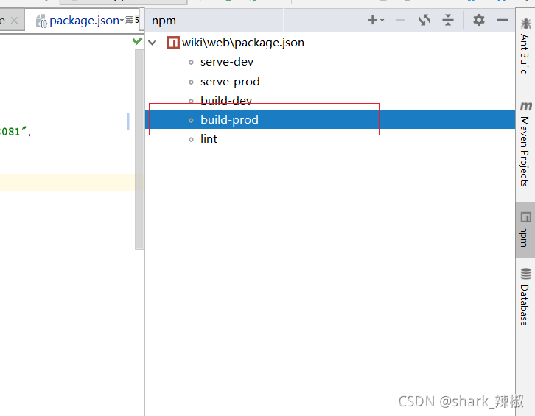Switch to the package.json editor tab
This screenshot has height=416, width=535.
tap(84, 21)
